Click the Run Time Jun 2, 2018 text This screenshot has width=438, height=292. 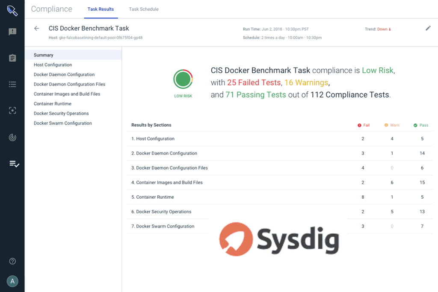click(x=276, y=29)
